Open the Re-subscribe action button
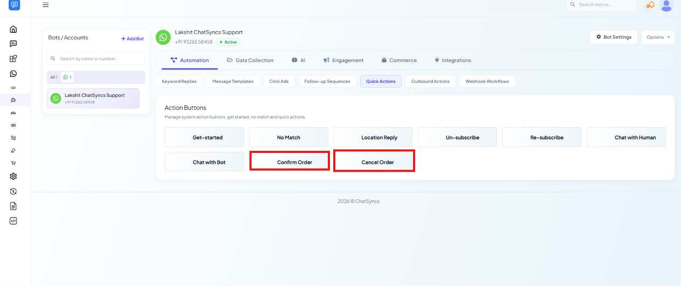Viewport: 681px width, 286px height. point(542,137)
